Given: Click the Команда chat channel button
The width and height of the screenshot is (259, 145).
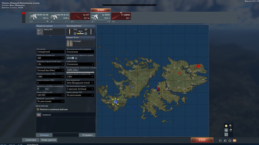Looking at the screenshot, I should (44, 135).
